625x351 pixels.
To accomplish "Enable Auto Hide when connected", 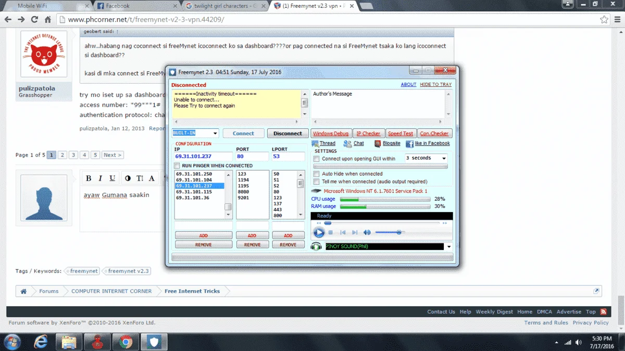I will pos(316,174).
